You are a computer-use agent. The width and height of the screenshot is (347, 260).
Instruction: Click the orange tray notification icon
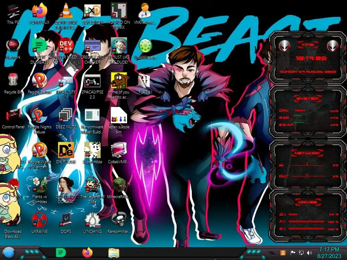[283, 253]
